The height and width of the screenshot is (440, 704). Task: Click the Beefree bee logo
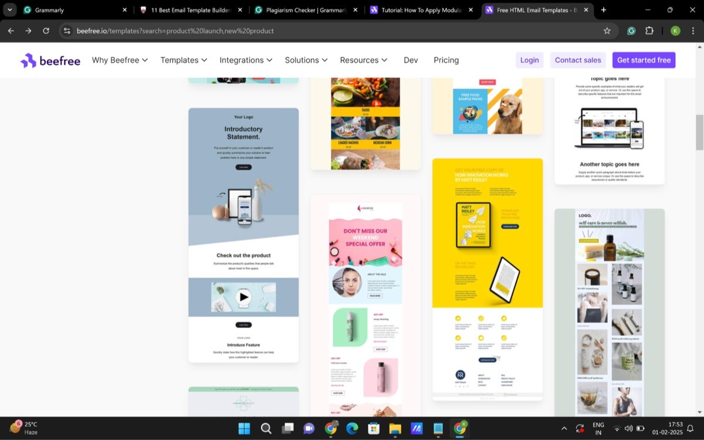[x=28, y=60]
